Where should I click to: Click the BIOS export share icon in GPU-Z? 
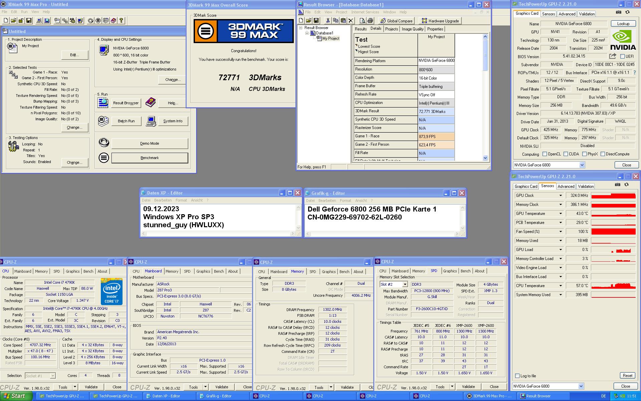(613, 56)
